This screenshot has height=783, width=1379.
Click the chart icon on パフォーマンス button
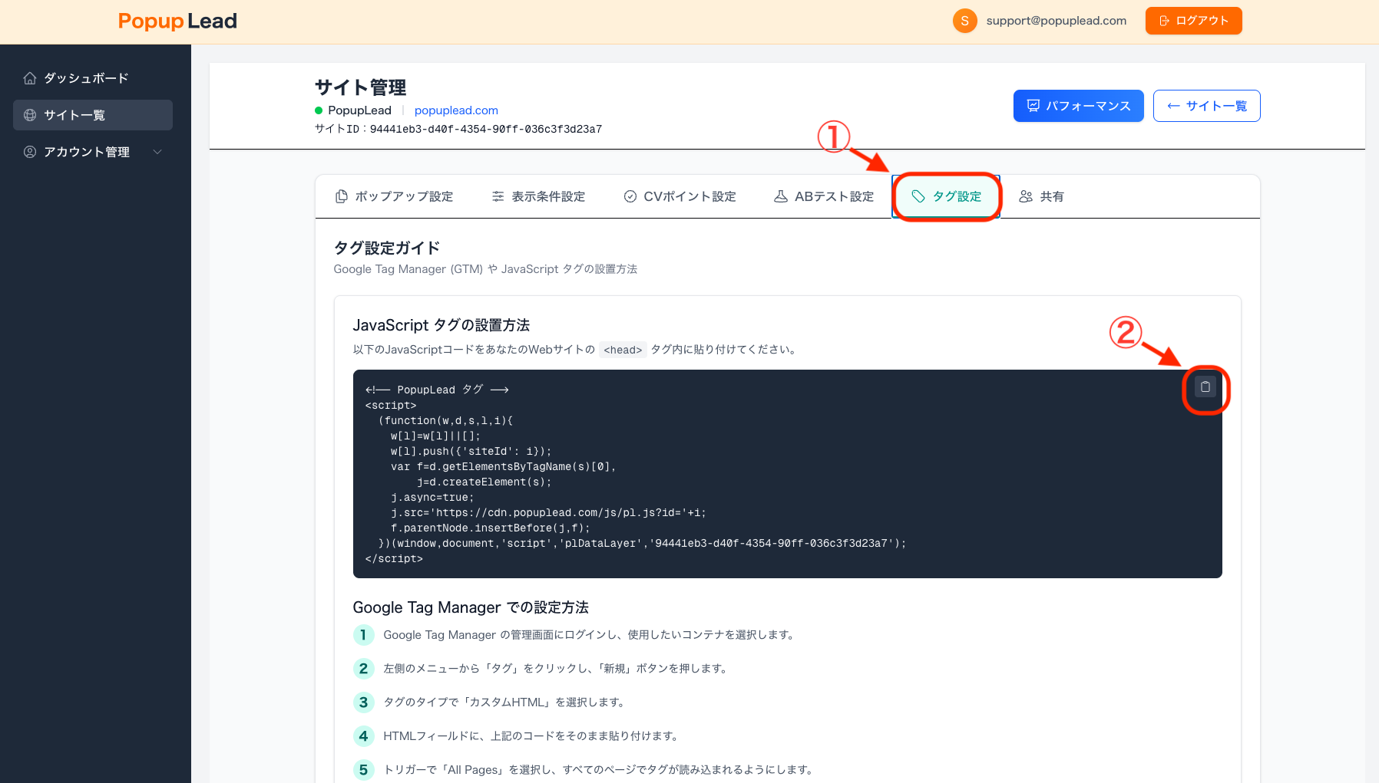click(x=1033, y=106)
